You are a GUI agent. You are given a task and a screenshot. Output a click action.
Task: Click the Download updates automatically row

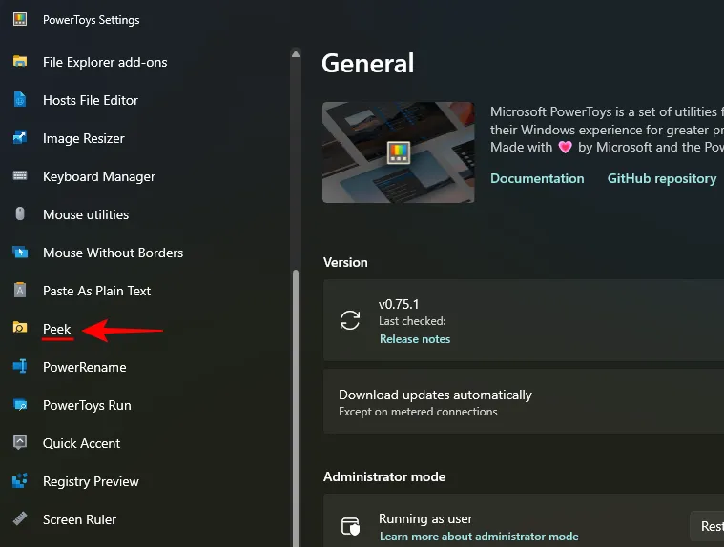click(x=524, y=402)
